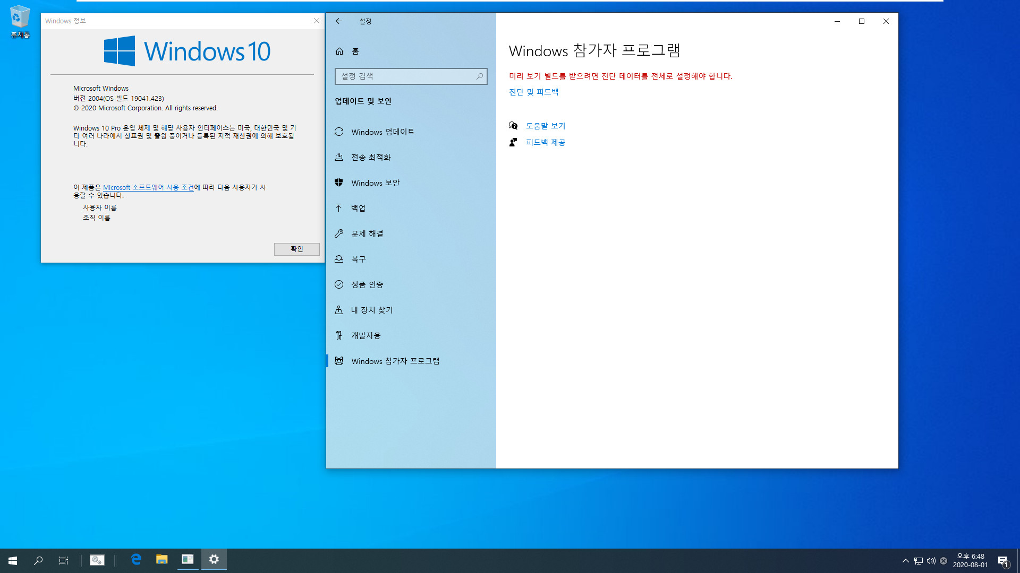The height and width of the screenshot is (573, 1020).
Task: Go back using the Settings back arrow
Action: pos(339,21)
